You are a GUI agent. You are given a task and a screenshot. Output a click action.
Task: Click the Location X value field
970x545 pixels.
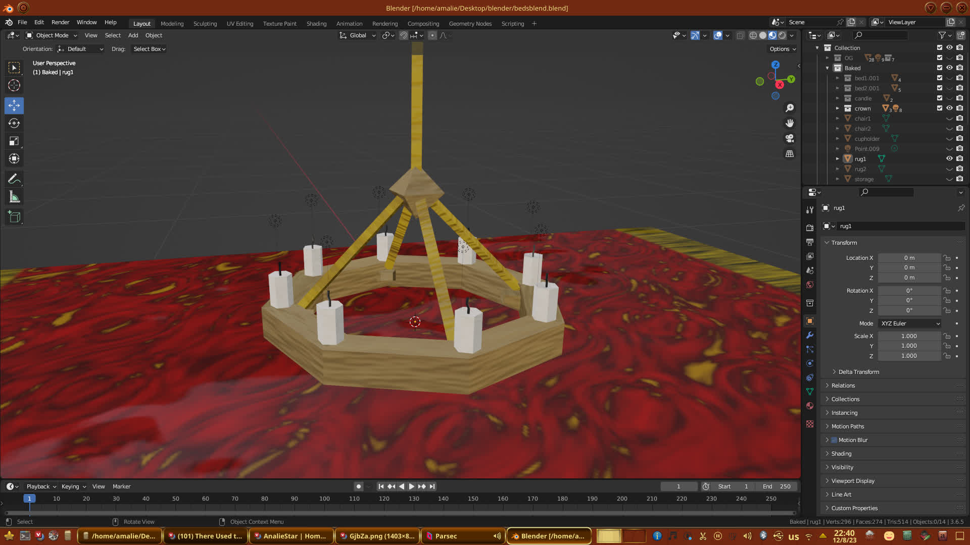pos(909,258)
